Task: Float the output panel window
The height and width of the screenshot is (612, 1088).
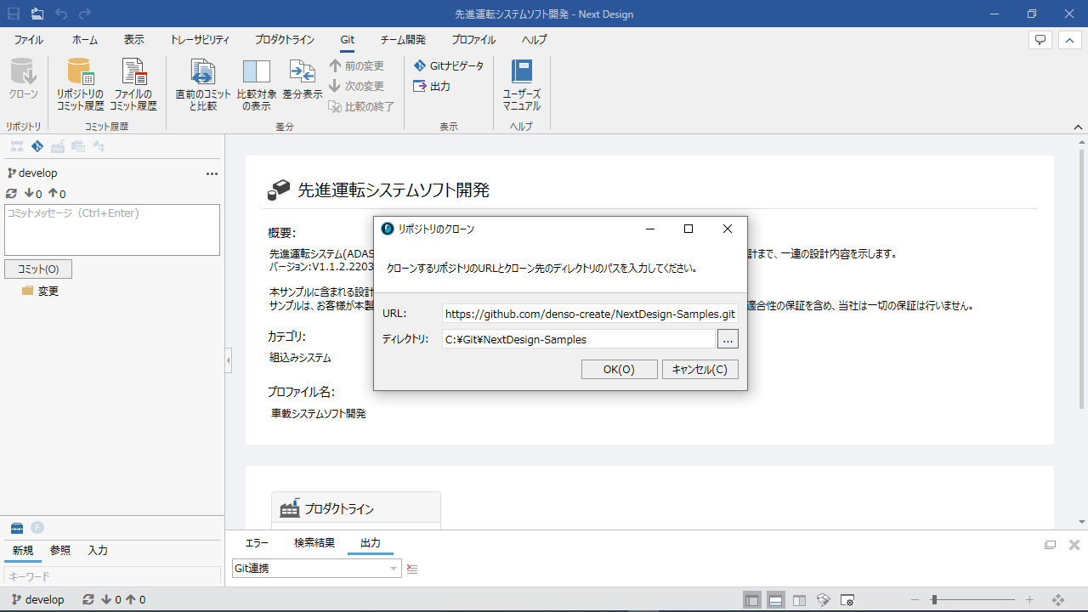Action: pos(1051,545)
